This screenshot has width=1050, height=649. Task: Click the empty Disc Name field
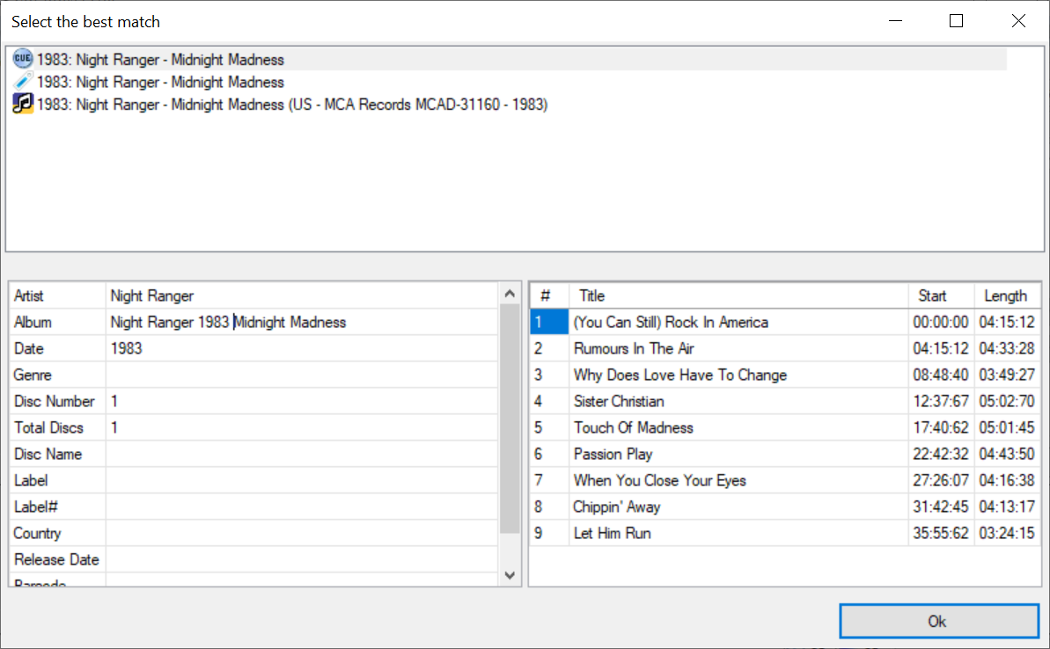click(x=301, y=455)
